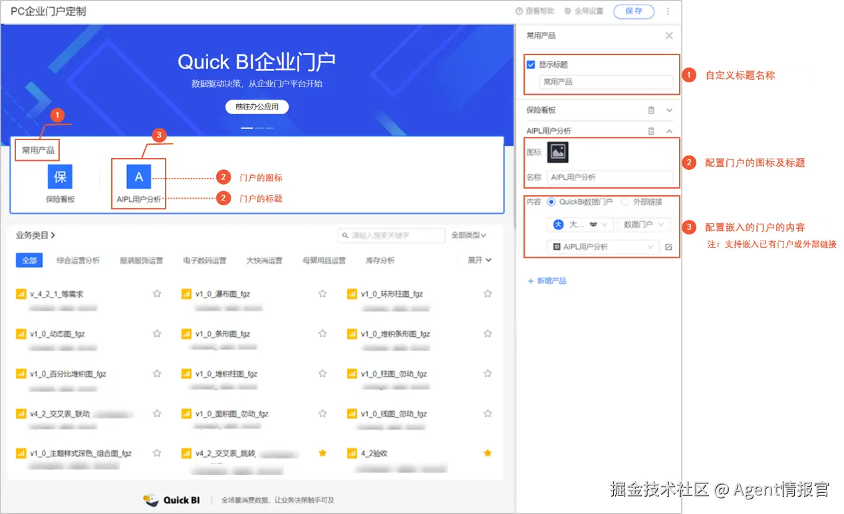This screenshot has height=514, width=844.
Task: Unstar the 4_2验收 report
Action: [x=488, y=453]
